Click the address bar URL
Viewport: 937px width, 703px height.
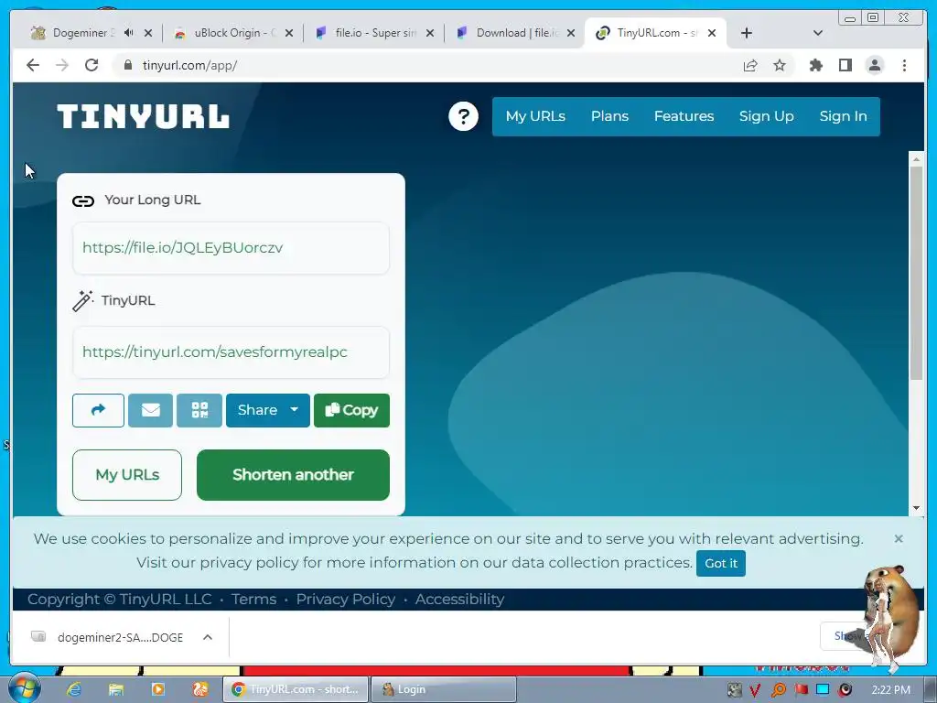tap(189, 65)
